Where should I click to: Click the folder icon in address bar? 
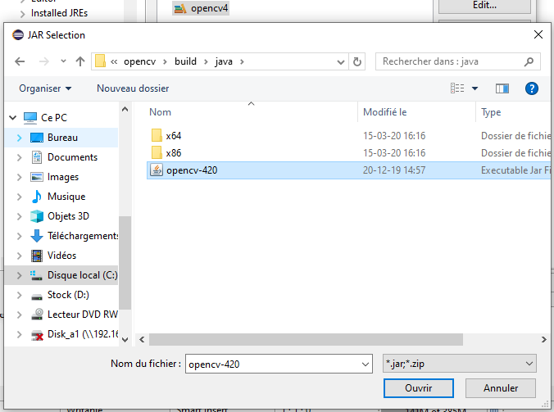(100, 61)
